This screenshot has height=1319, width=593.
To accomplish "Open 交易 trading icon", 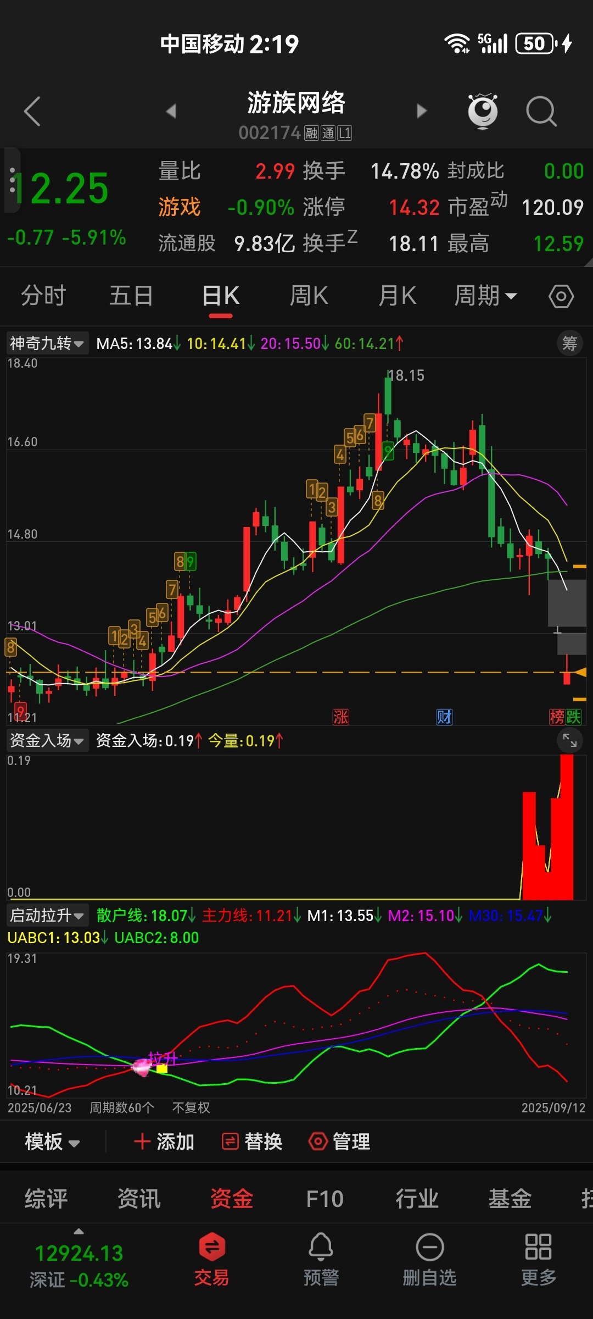I will [212, 1259].
